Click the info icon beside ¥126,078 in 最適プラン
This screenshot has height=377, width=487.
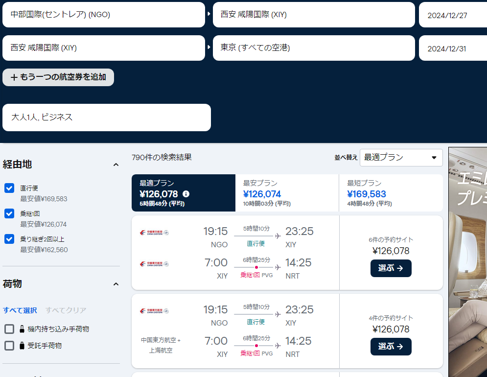tap(186, 194)
